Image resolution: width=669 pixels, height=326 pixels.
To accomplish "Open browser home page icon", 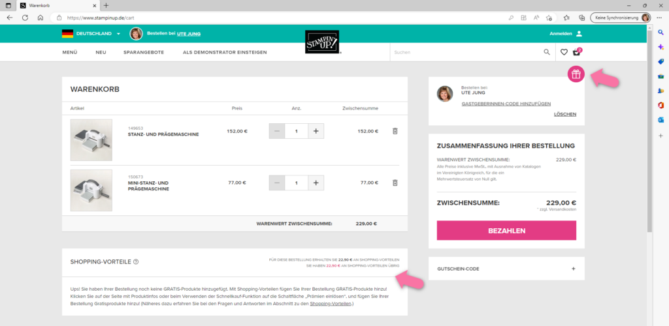I will coord(40,18).
